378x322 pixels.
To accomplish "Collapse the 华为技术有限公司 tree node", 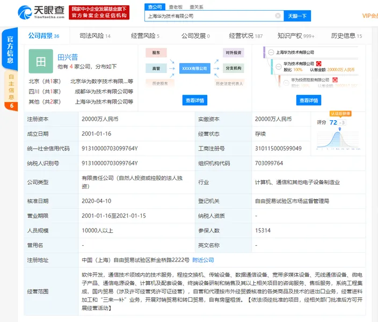I will click(279, 67).
